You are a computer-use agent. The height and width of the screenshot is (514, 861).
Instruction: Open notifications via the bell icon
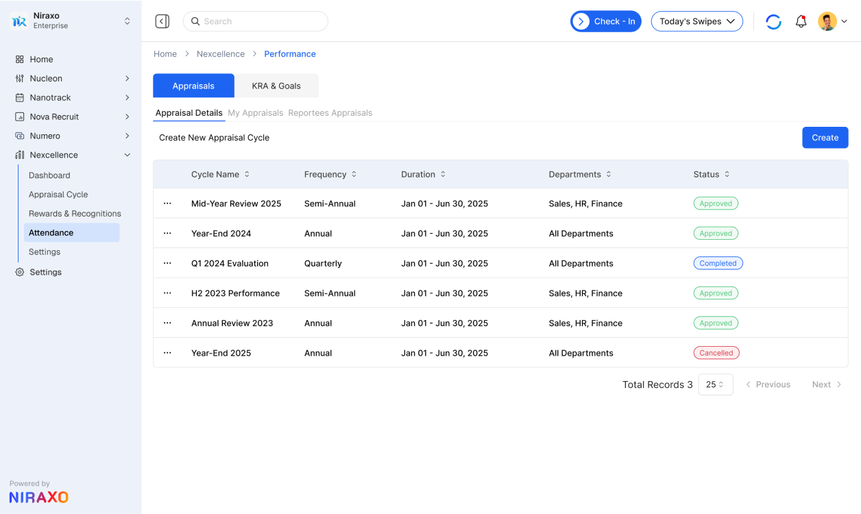click(801, 21)
